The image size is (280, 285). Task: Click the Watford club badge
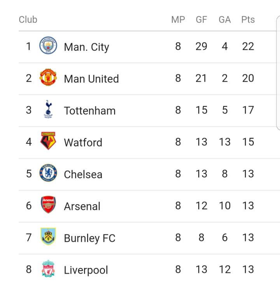[x=48, y=141]
